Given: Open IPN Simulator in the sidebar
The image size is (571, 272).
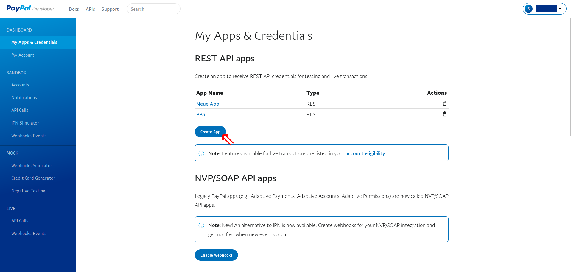Looking at the screenshot, I should click(25, 123).
